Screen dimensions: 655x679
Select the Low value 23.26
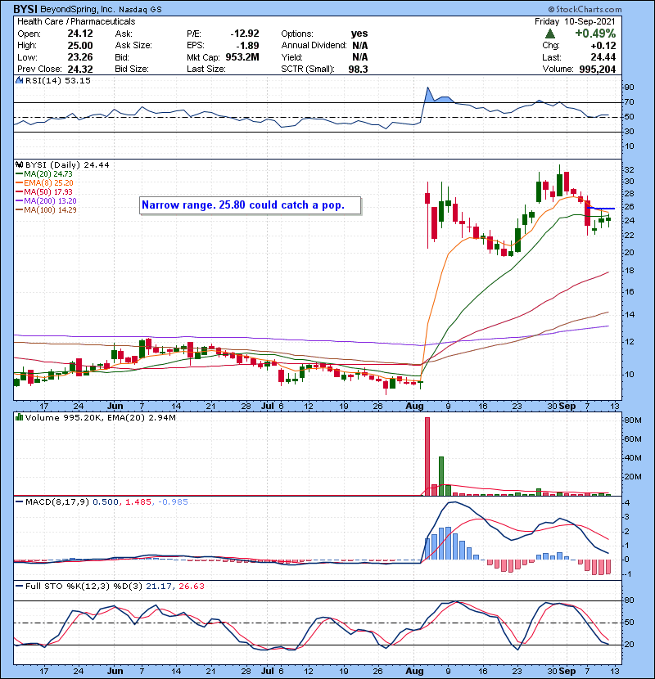click(80, 57)
